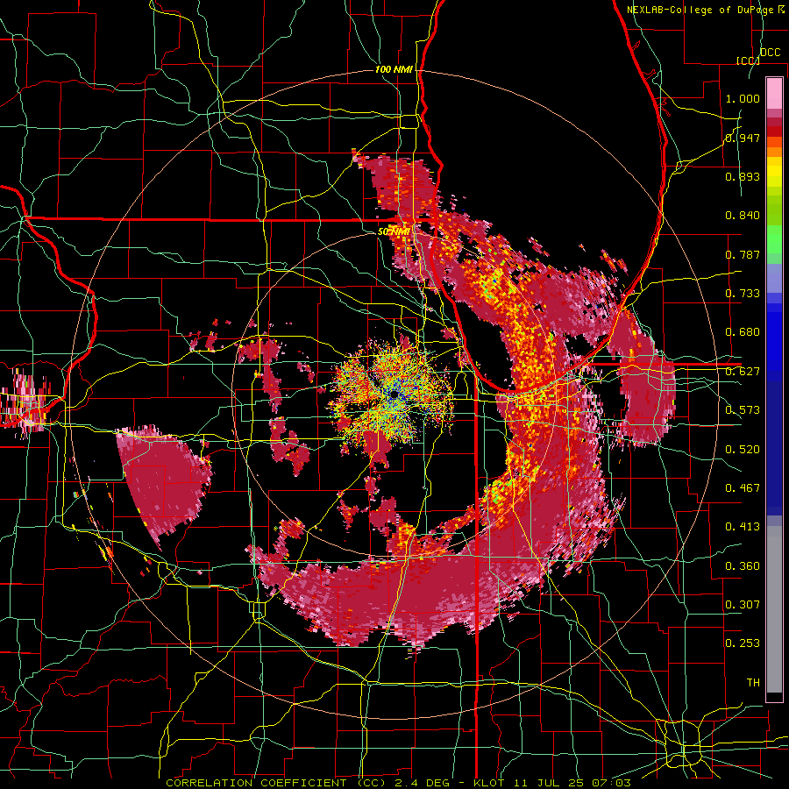The height and width of the screenshot is (789, 789).
Task: Select the 0.893 scale value
Action: click(743, 176)
